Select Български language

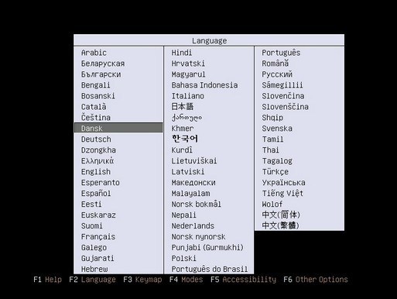coord(101,74)
